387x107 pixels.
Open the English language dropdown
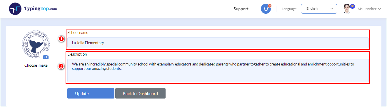pos(319,9)
